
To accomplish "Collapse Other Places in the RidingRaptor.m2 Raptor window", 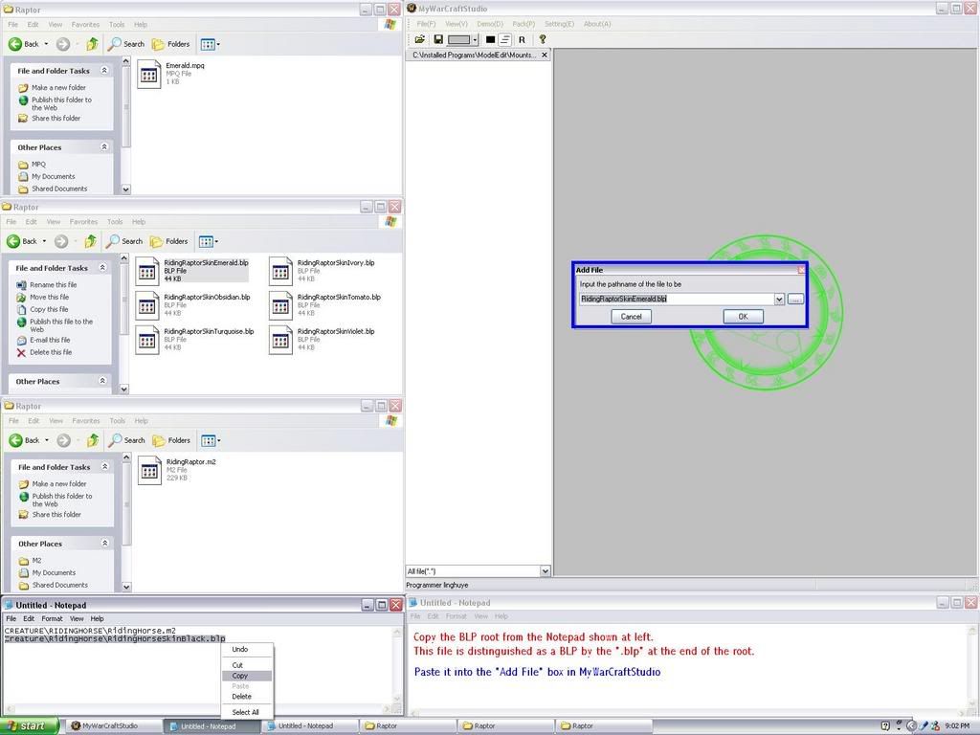I will (x=105, y=544).
